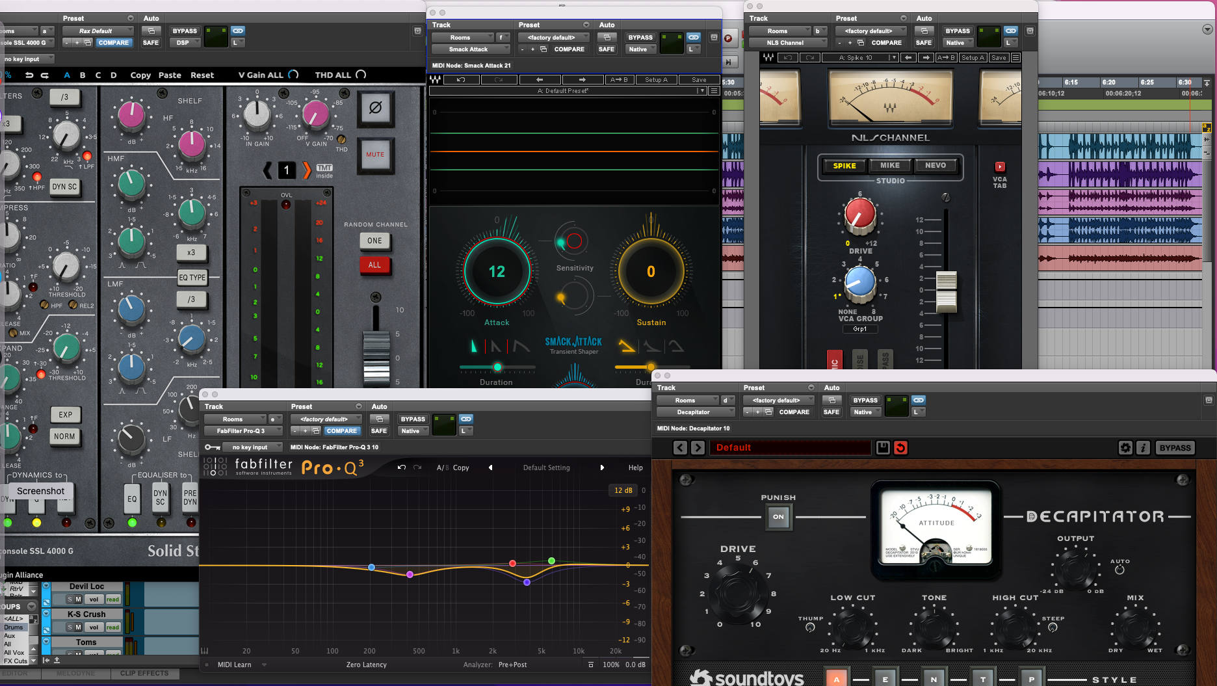Click undo arrow in SSL 4000 G toolbar
Screen dimensions: 1217x686
coord(29,75)
